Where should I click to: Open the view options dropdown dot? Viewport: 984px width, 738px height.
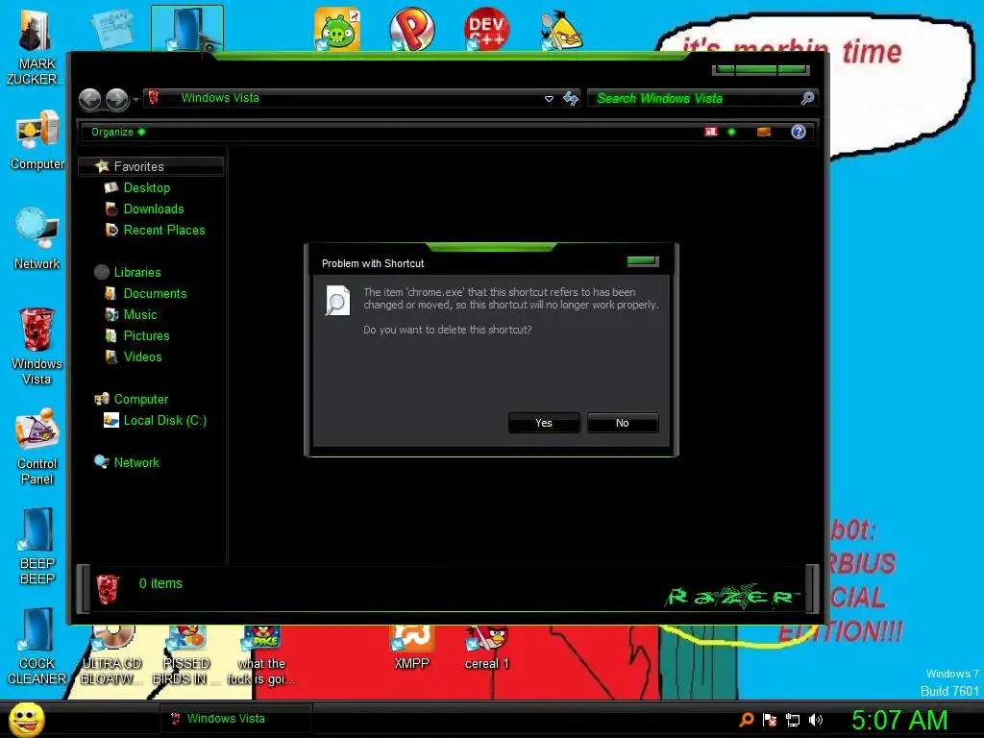point(731,132)
